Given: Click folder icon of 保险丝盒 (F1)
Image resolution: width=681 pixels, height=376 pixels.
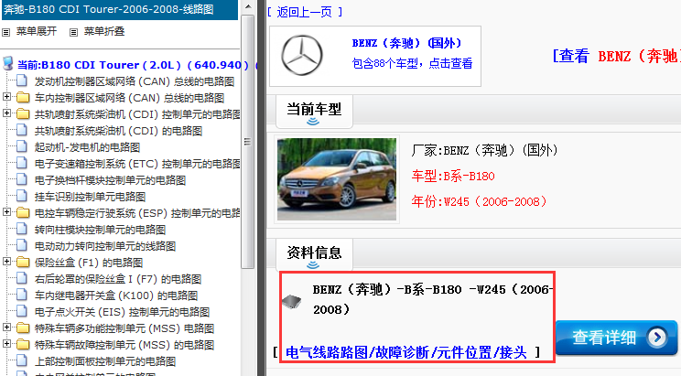Looking at the screenshot, I should click(23, 263).
